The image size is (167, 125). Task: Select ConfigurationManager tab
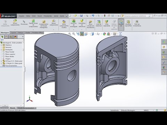[x=11, y=37]
